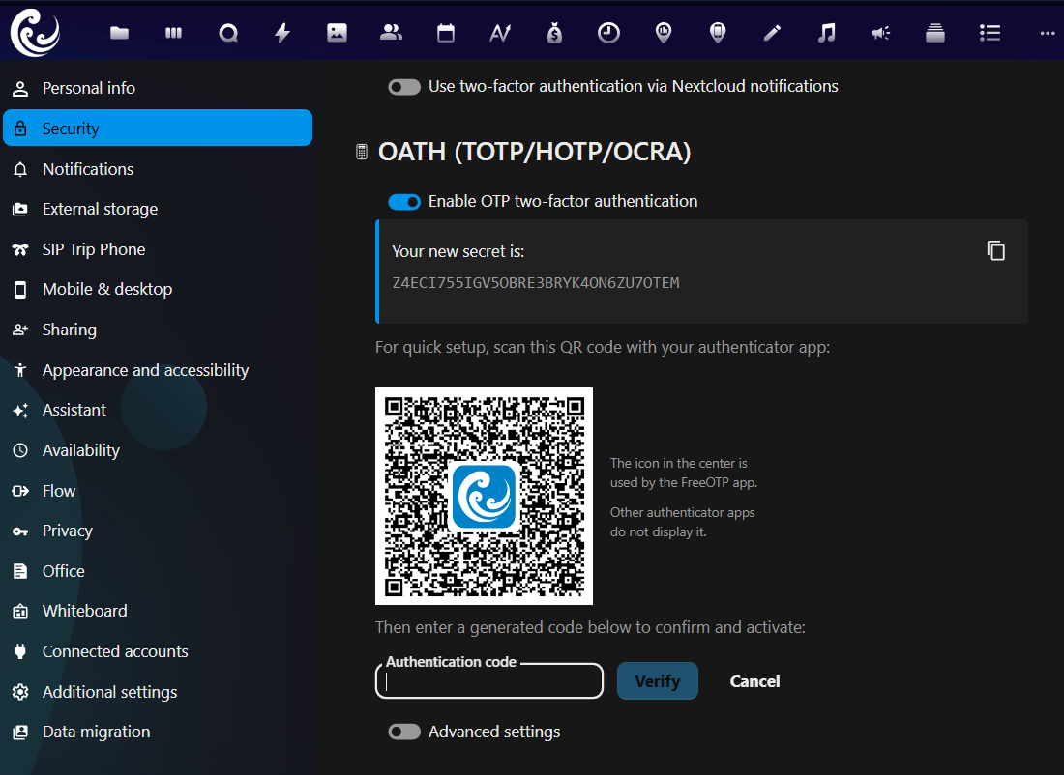Screen dimensions: 1064x775
Task: Open Appearance and accessibility settings
Action: pos(158,370)
